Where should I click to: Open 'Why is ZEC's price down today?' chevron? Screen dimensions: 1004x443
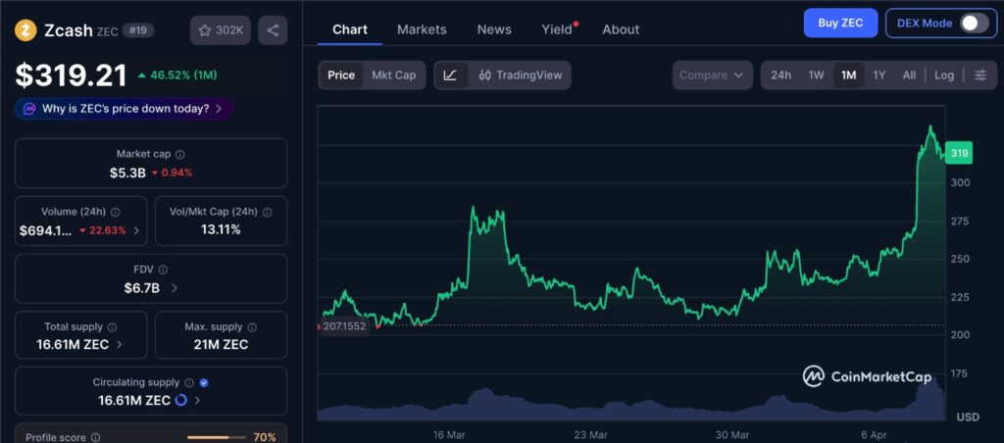219,109
